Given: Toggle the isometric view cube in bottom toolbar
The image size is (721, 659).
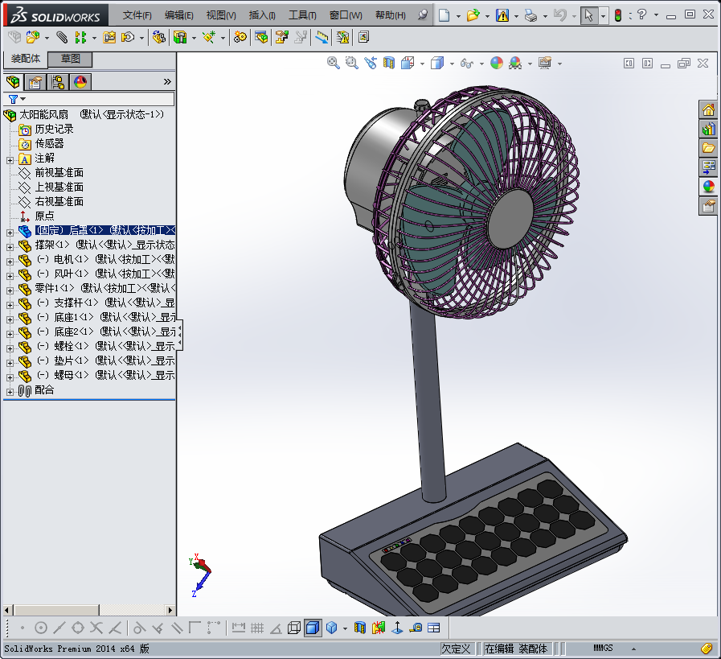Looking at the screenshot, I should pos(331,628).
